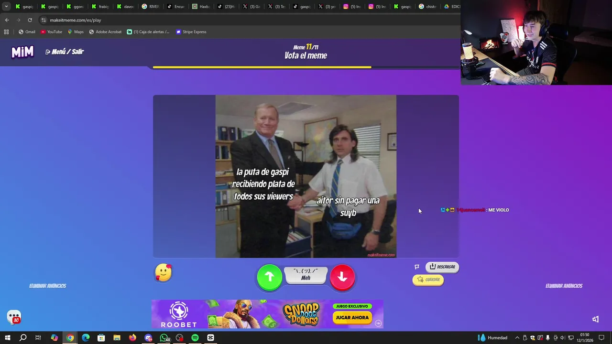Screen dimensions: 612x344
Task: Switch to the Haxba tab
Action: (x=201, y=6)
